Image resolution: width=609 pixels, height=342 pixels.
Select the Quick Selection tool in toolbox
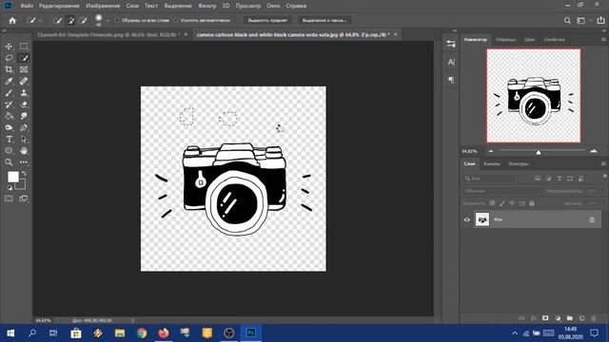click(x=24, y=58)
